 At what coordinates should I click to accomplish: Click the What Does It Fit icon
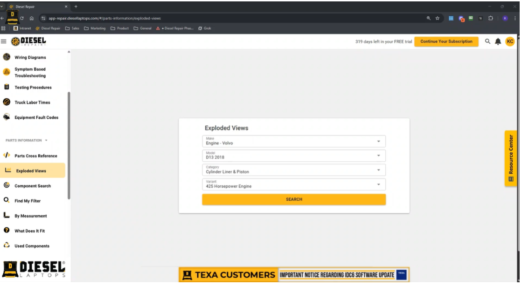pyautogui.click(x=7, y=230)
